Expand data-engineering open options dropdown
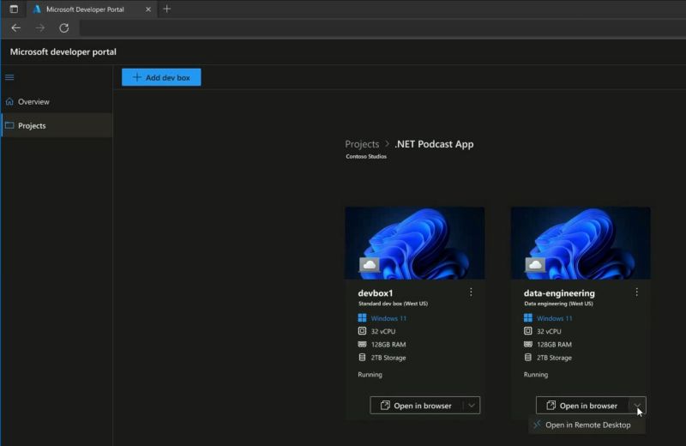This screenshot has width=686, height=446. 637,406
